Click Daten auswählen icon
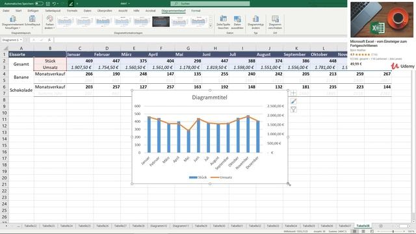The width and height of the screenshot is (416, 234). pos(237,19)
